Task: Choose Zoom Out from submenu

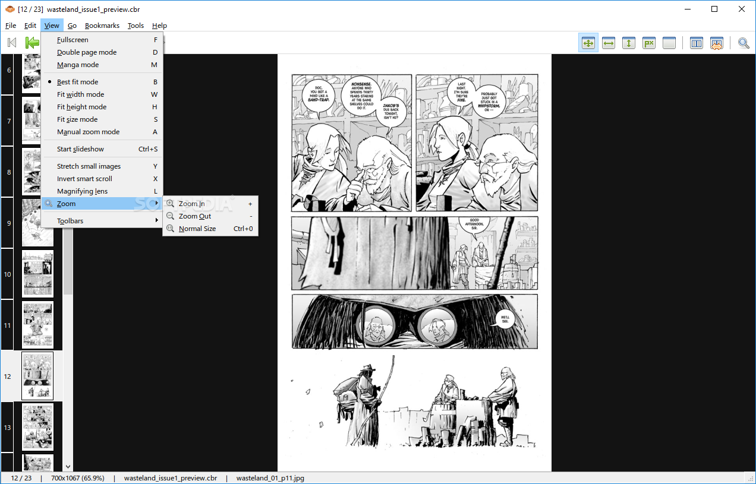Action: (210, 216)
